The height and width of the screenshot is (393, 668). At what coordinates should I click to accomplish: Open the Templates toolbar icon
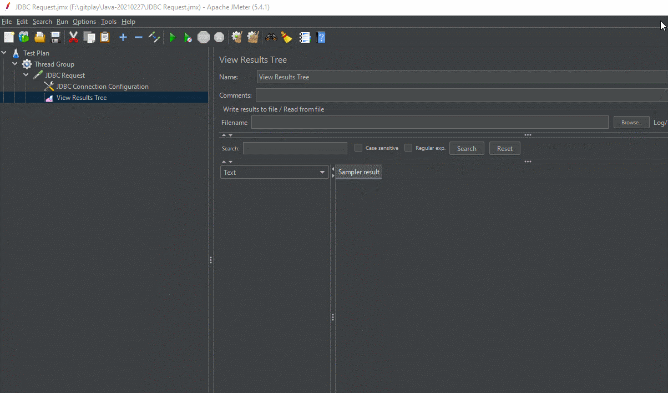24,37
